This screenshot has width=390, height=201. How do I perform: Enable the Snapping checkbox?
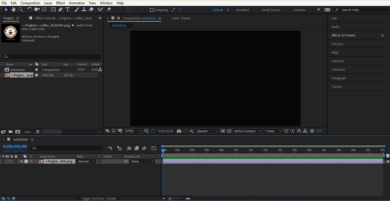(x=152, y=10)
